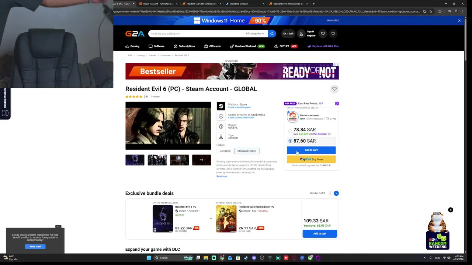Collapse the survey popup with its chevron
472x265 pixels.
[58, 227]
